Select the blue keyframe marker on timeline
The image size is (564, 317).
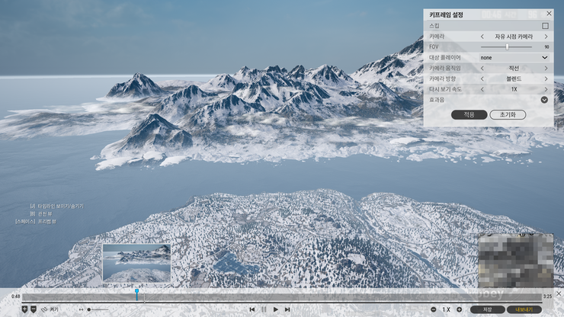point(136,294)
